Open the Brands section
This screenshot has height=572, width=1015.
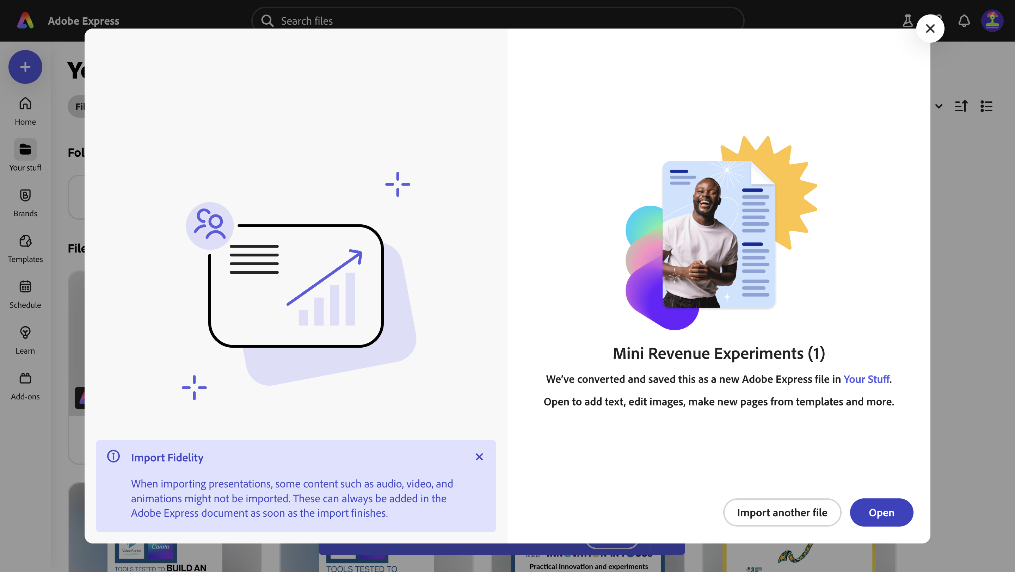click(25, 202)
